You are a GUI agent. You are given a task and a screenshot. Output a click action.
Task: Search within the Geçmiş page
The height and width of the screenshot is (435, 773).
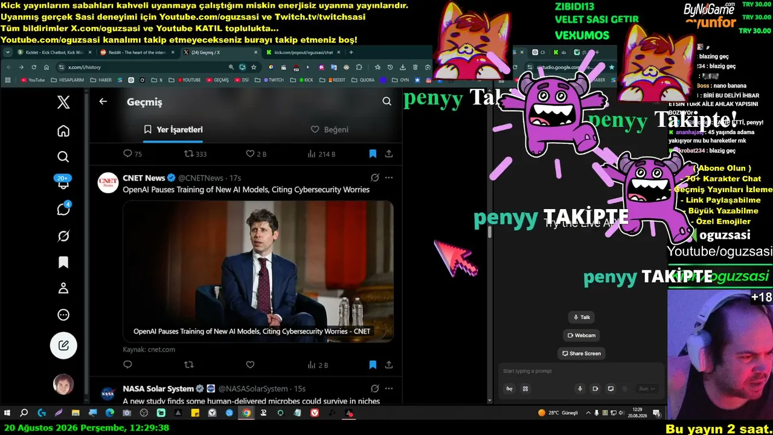coord(387,101)
